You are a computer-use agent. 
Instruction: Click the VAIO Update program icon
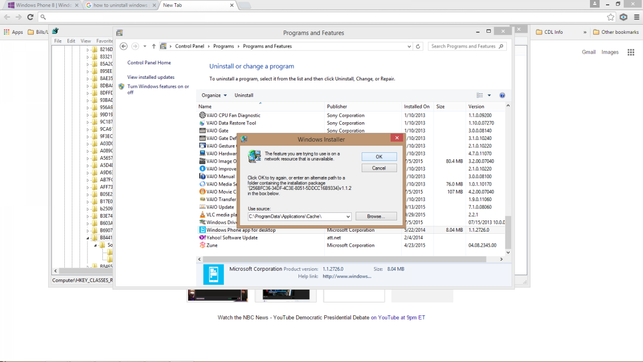pos(202,207)
